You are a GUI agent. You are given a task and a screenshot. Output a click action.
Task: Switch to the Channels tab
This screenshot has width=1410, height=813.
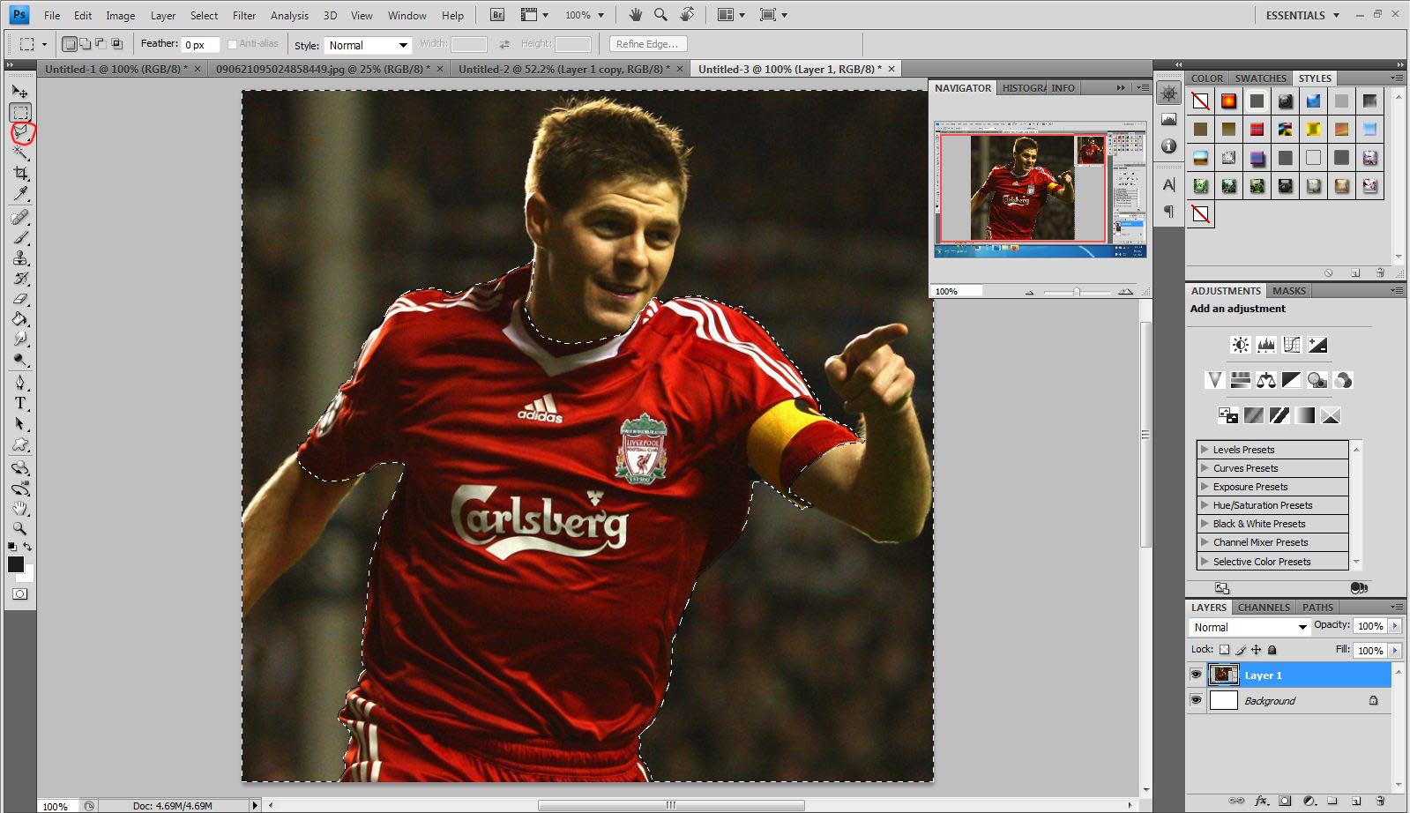tap(1264, 608)
